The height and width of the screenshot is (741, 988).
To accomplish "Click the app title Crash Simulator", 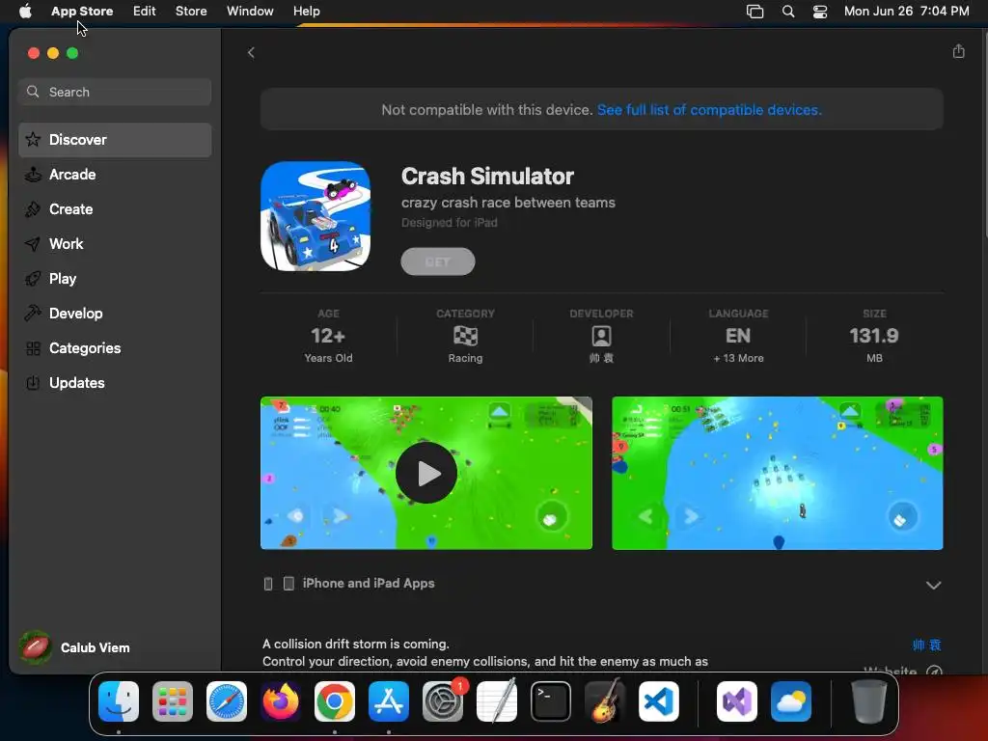I will coord(487,177).
